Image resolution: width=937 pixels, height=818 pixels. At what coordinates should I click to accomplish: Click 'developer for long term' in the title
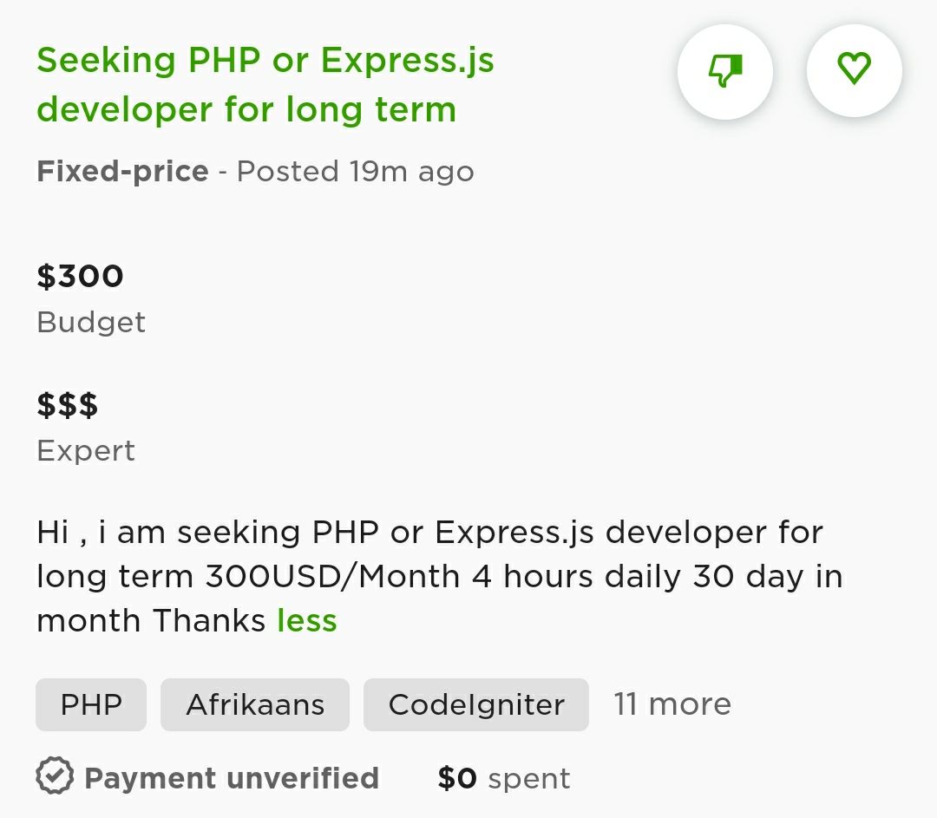[x=246, y=110]
